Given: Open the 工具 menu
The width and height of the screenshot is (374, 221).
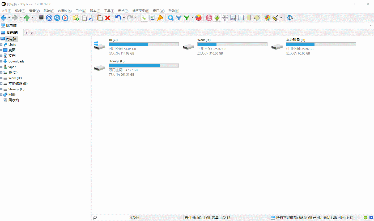Looking at the screenshot, I should (109, 11).
